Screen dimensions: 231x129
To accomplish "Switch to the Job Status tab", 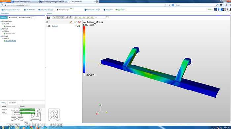I will 12,103.
